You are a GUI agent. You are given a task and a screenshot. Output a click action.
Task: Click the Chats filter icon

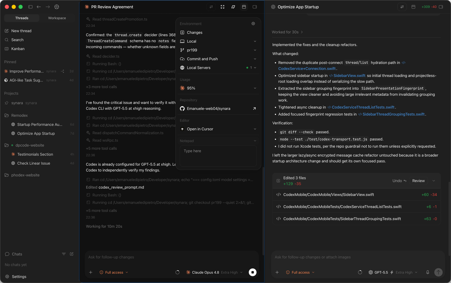point(64,254)
